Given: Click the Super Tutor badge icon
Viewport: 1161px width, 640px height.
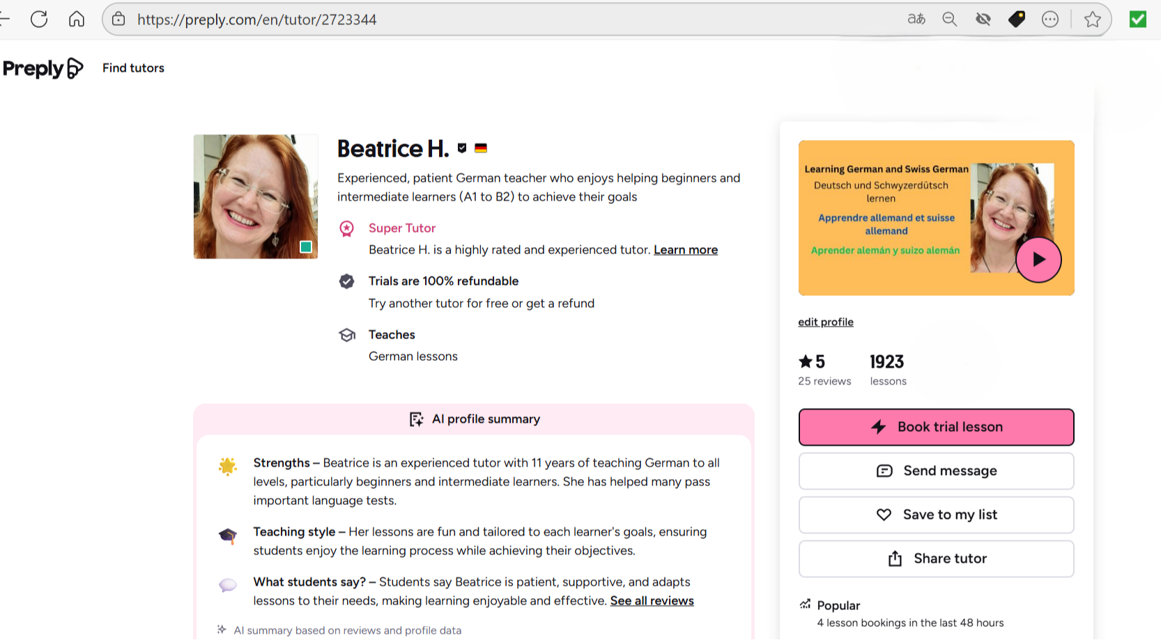Looking at the screenshot, I should click(346, 228).
